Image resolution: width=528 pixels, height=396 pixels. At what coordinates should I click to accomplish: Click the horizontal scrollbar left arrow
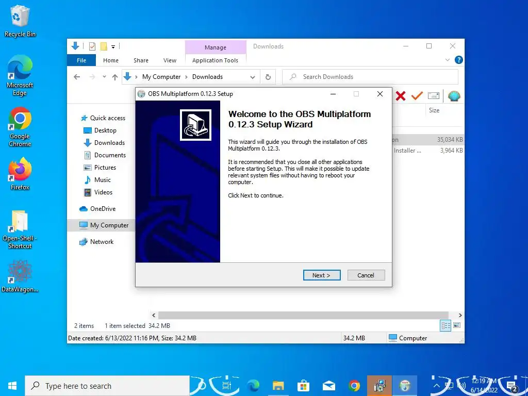click(154, 316)
